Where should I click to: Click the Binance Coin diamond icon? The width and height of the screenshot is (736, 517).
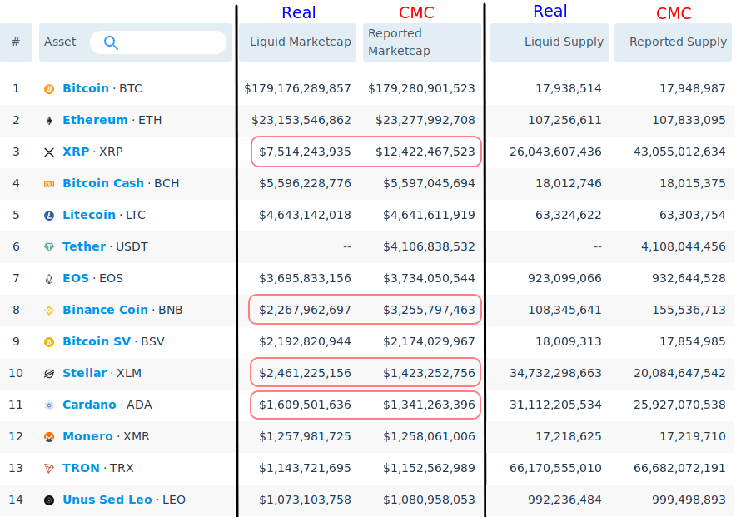click(x=48, y=310)
